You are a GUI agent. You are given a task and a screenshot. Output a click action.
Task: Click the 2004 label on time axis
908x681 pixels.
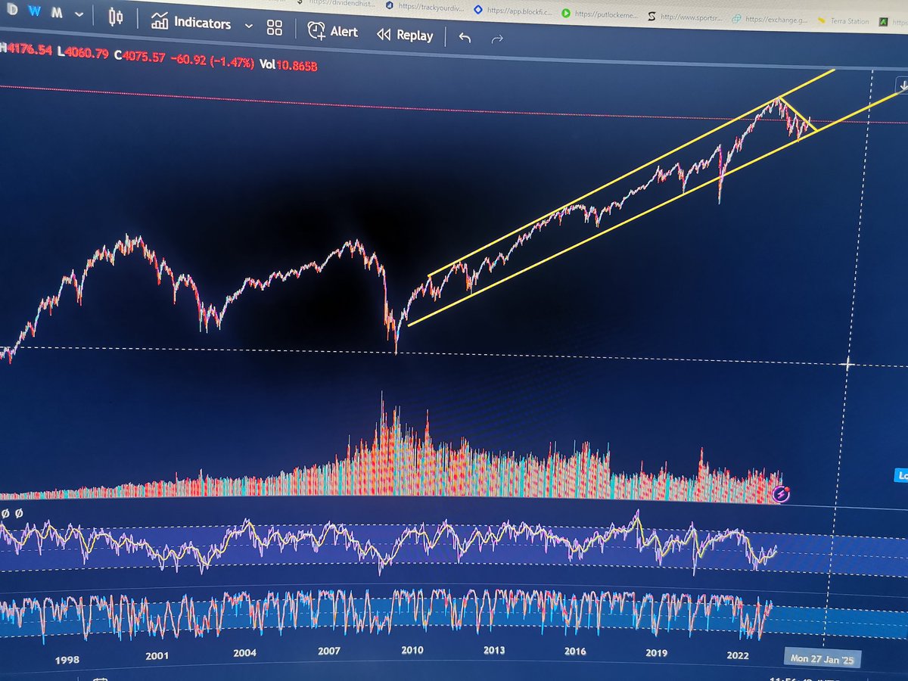[244, 654]
